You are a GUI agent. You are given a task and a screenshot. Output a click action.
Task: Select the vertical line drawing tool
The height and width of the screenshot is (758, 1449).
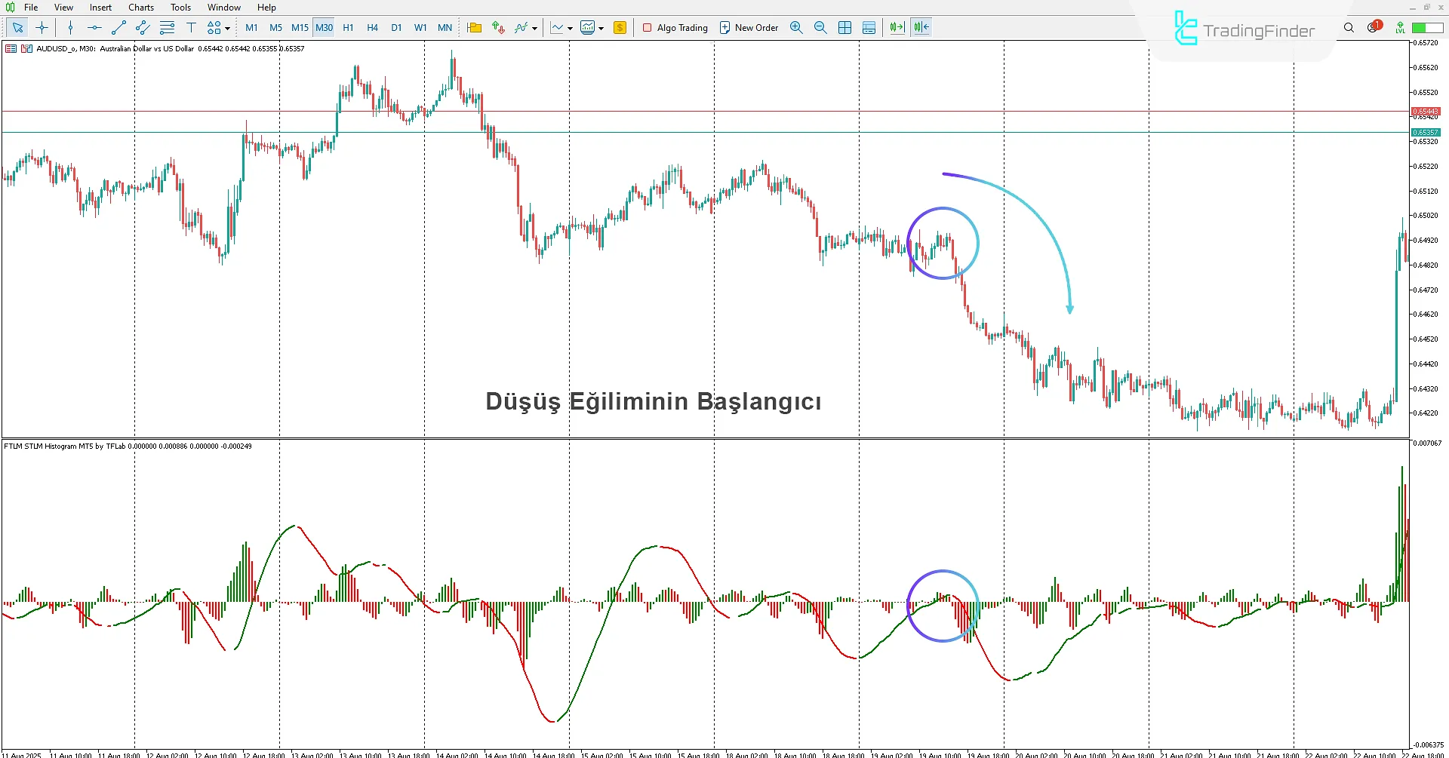[70, 27]
